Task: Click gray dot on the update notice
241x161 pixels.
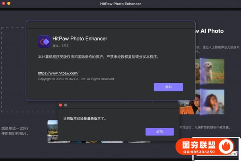Action: 65,105
